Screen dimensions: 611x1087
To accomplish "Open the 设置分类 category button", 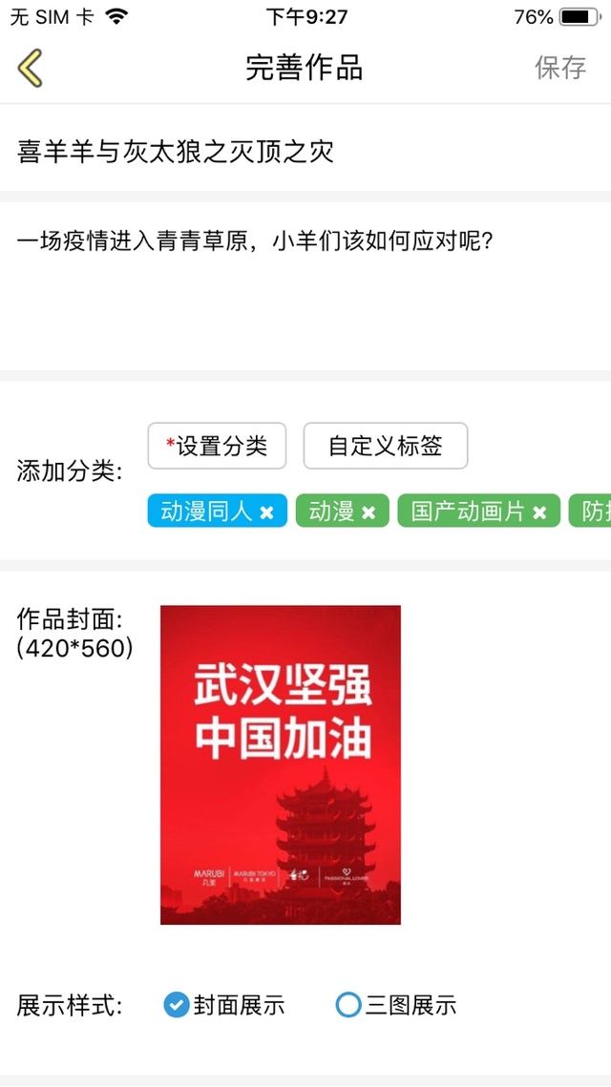I will pyautogui.click(x=217, y=446).
